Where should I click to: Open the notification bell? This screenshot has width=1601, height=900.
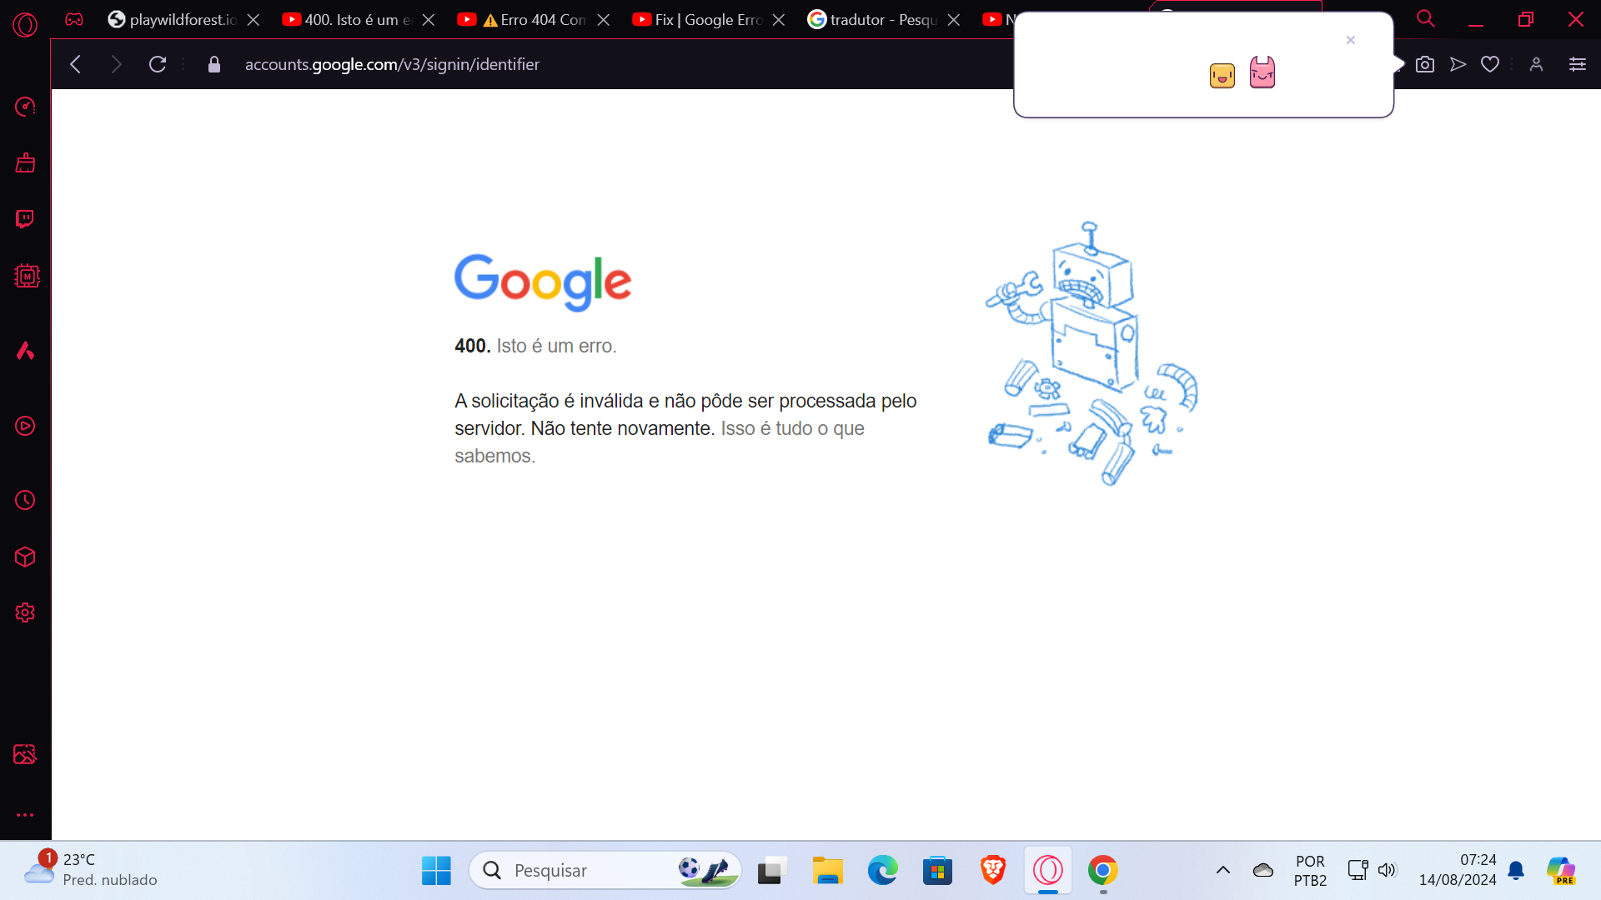coord(1516,870)
